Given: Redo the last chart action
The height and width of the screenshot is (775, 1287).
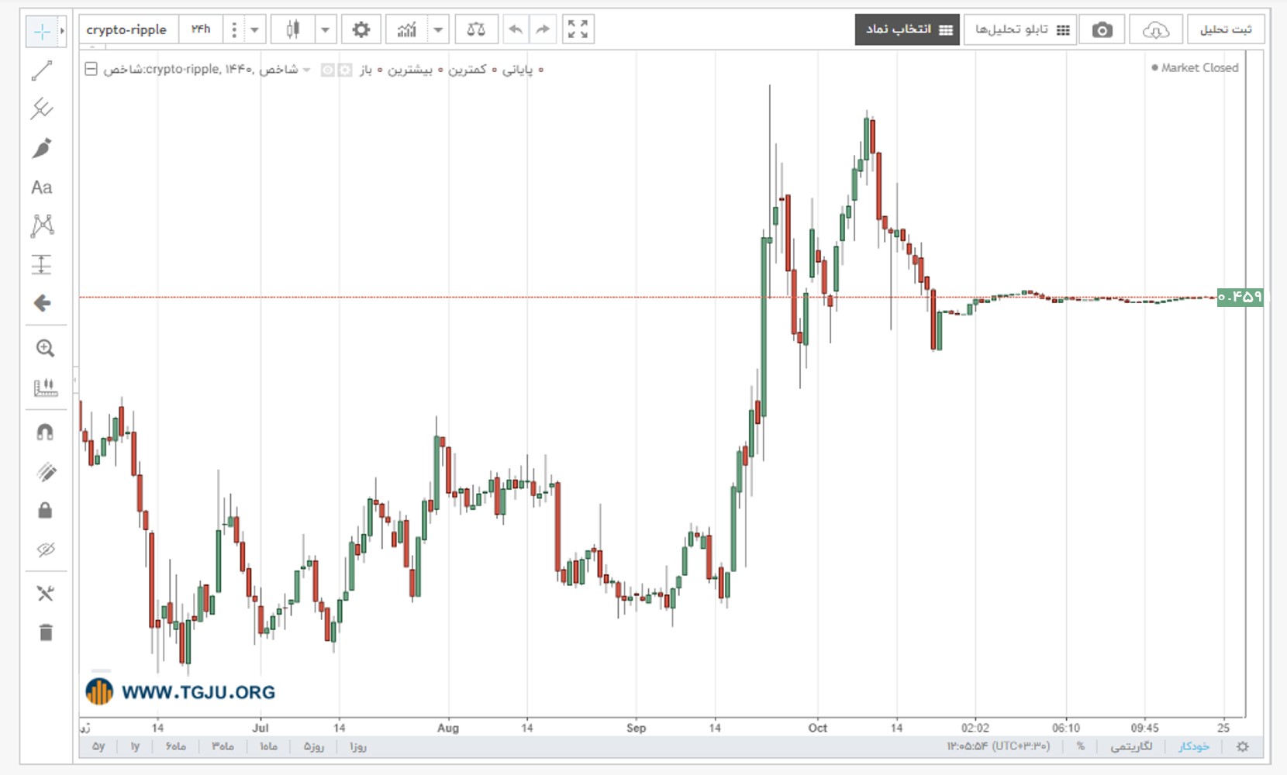Looking at the screenshot, I should pos(543,29).
